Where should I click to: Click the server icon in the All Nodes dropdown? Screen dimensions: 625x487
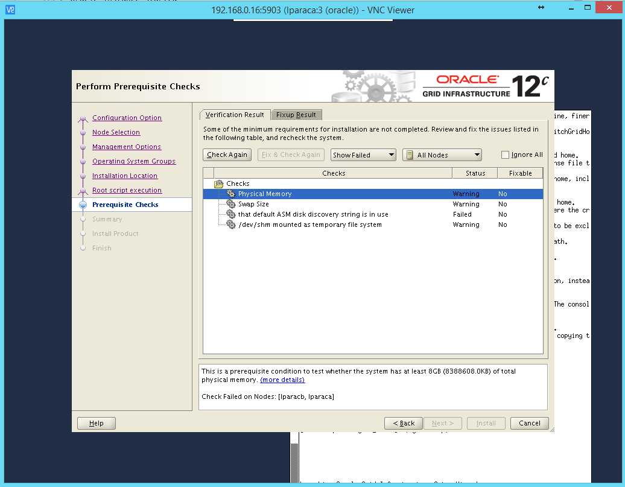point(410,154)
